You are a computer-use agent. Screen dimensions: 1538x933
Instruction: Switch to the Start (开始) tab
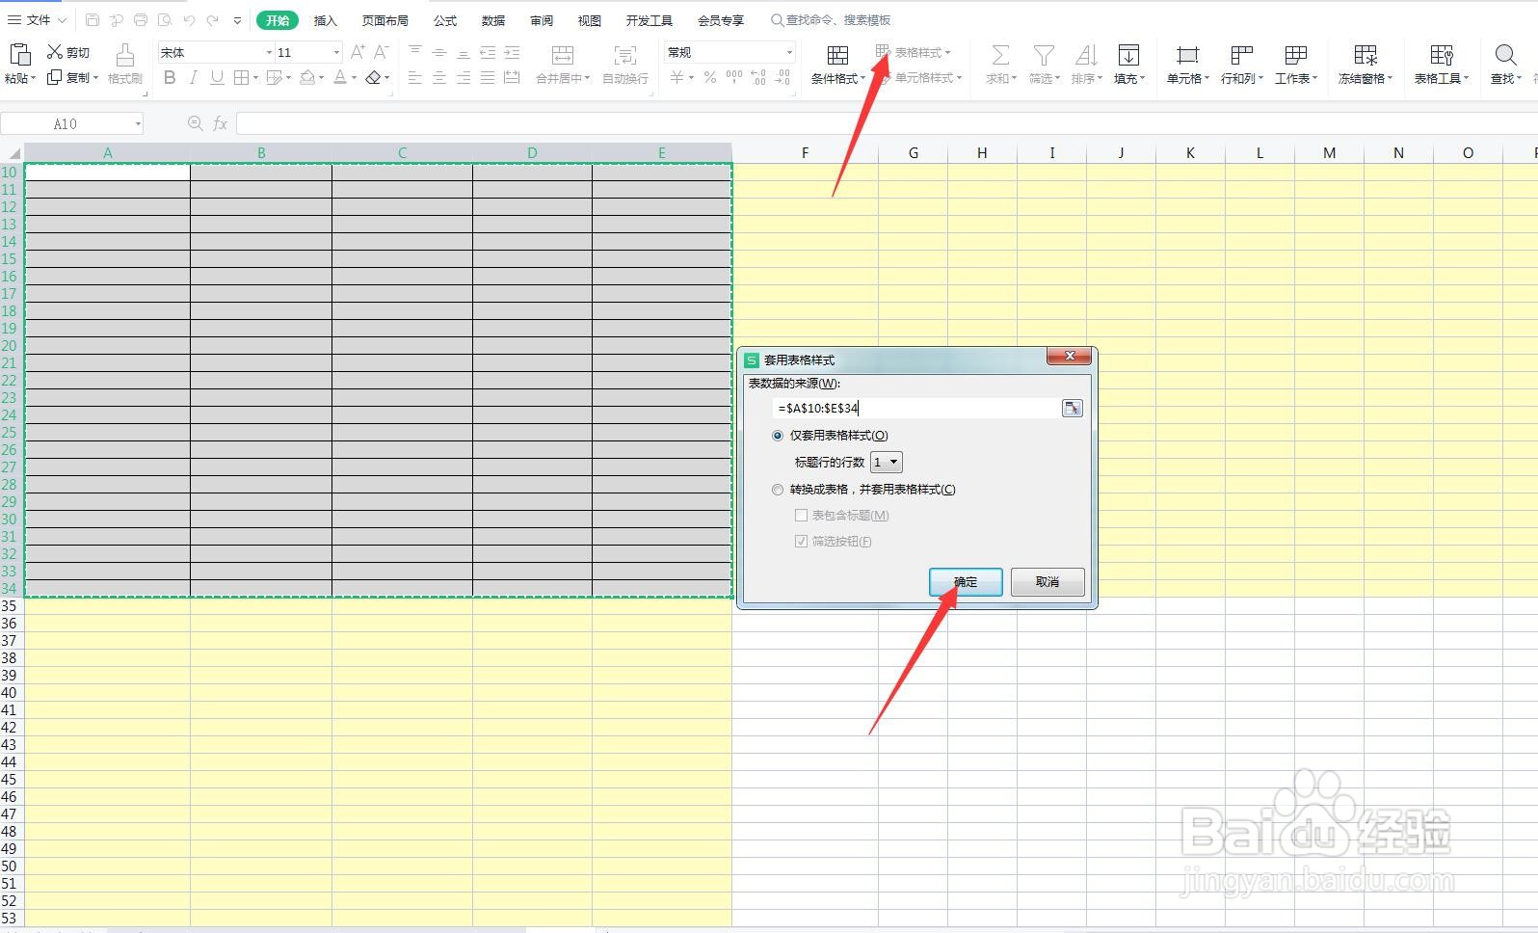[x=278, y=20]
